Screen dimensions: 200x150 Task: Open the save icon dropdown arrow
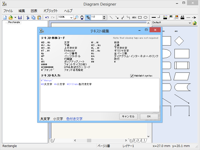pyautogui.click(x=15, y=17)
